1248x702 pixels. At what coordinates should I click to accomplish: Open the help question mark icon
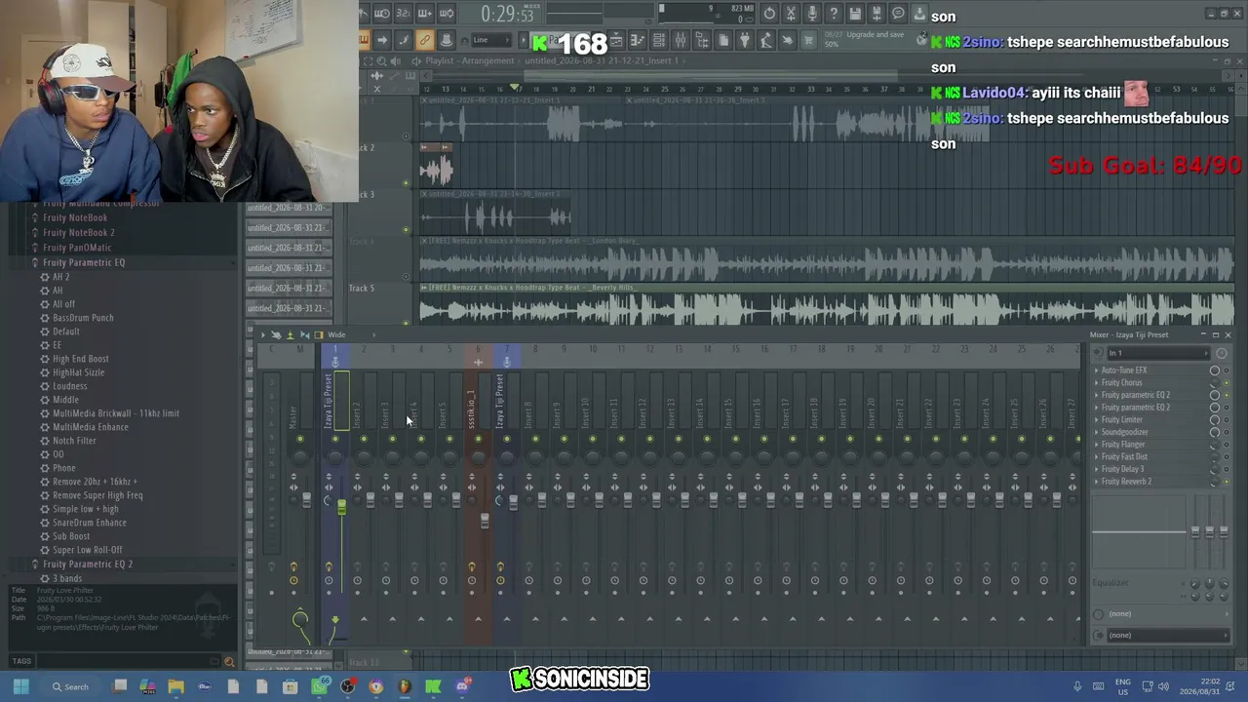[x=834, y=14]
